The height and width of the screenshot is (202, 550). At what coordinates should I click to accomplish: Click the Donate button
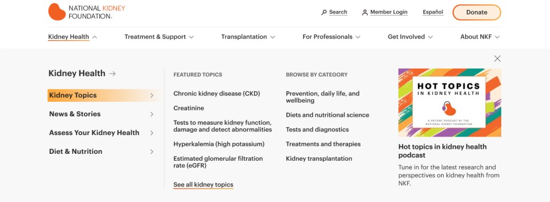click(x=476, y=12)
